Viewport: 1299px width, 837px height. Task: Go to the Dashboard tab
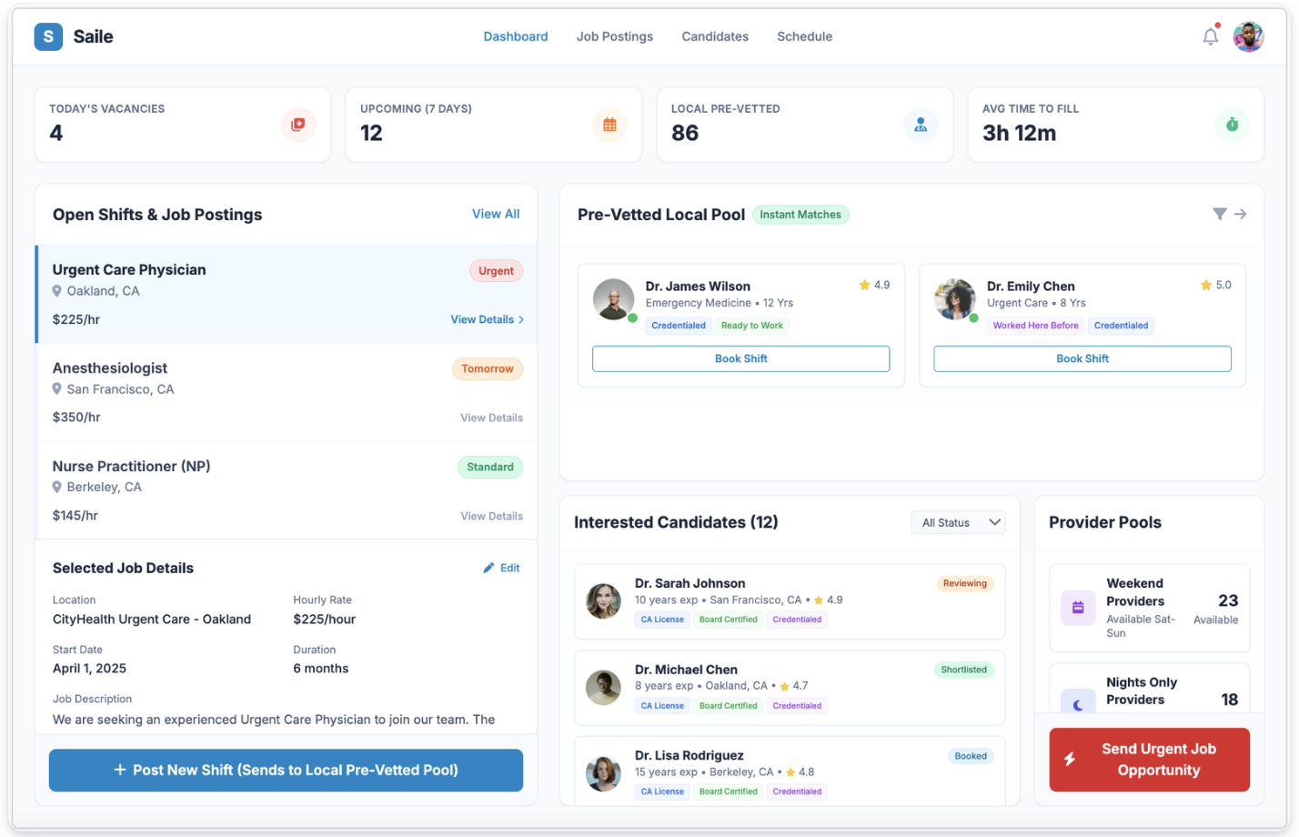[516, 36]
